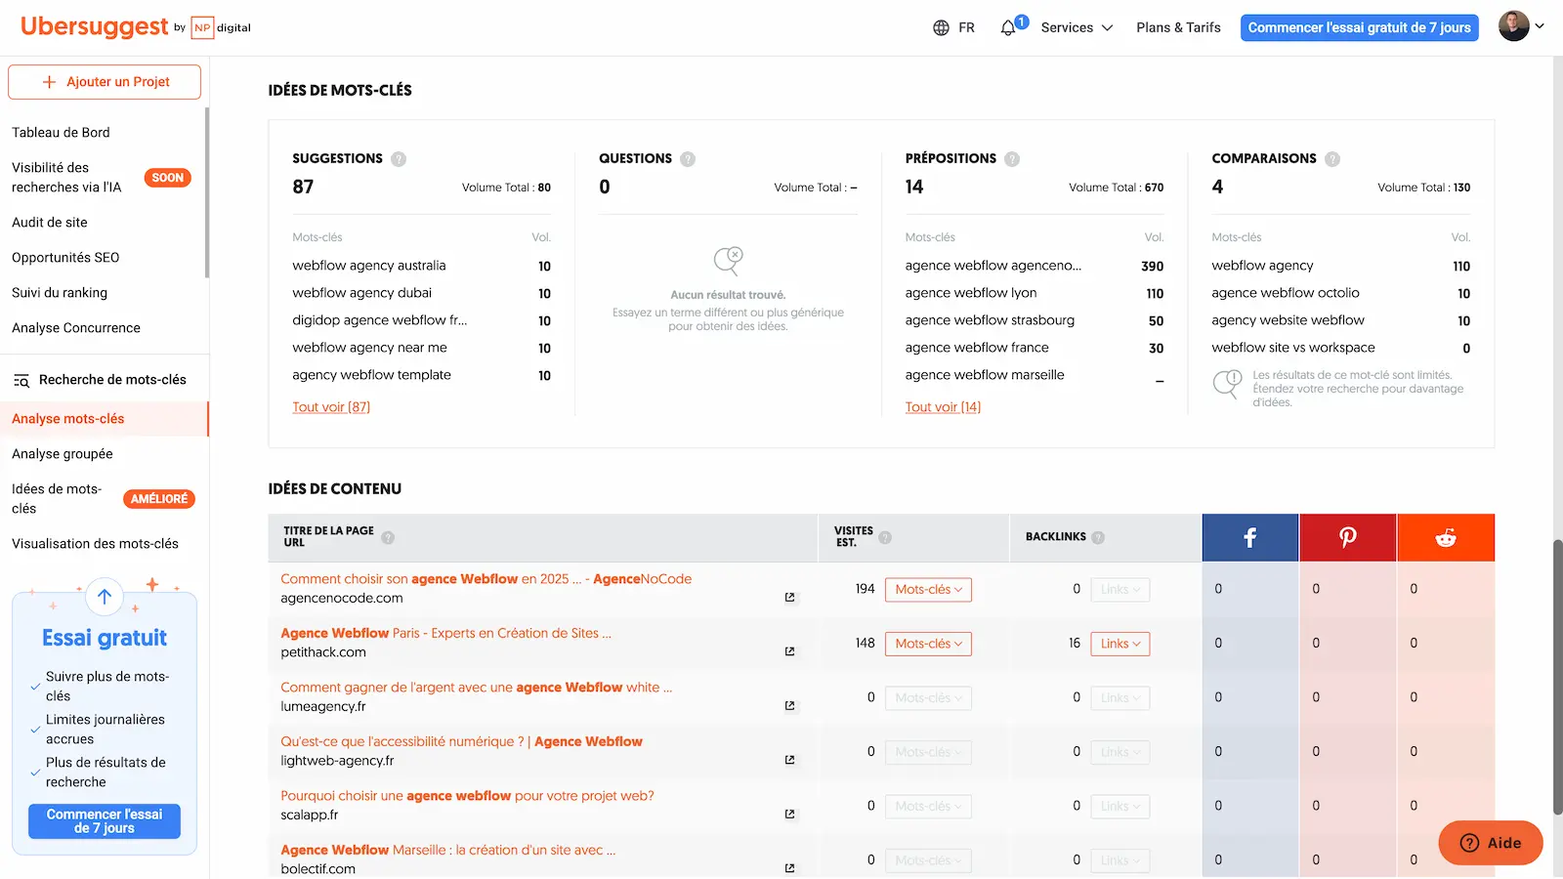1563x879 pixels.
Task: Click keyword webflow site vs workspace
Action: tap(1292, 348)
